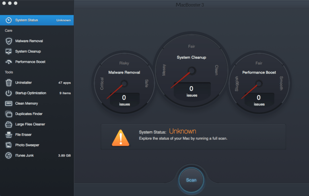Click the Performance Boost speedometer icon
The width and height of the screenshot is (309, 196).
[8, 62]
